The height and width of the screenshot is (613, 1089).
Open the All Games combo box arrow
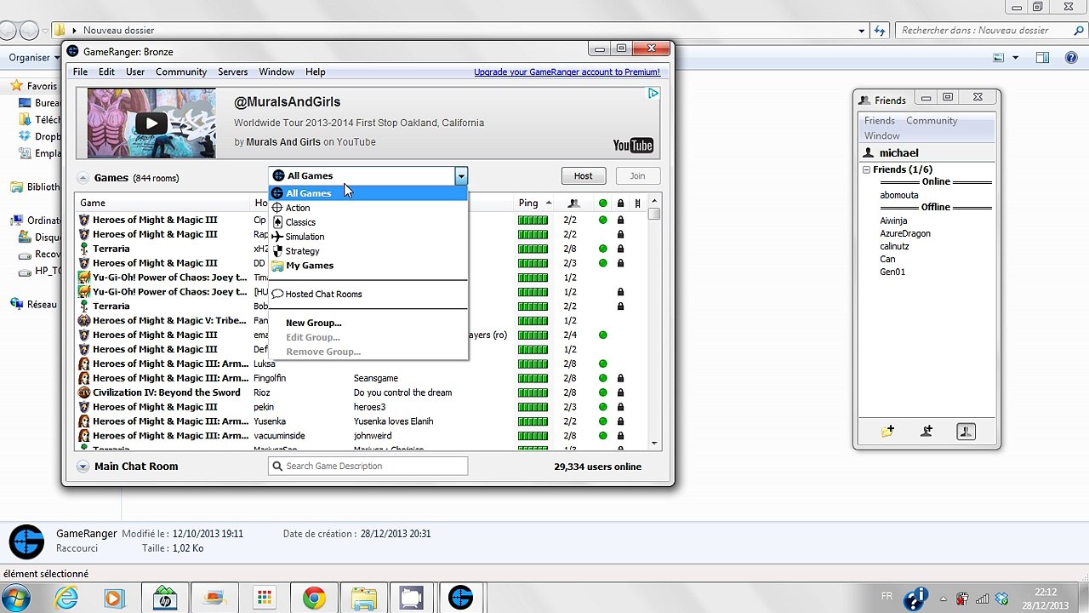point(460,176)
